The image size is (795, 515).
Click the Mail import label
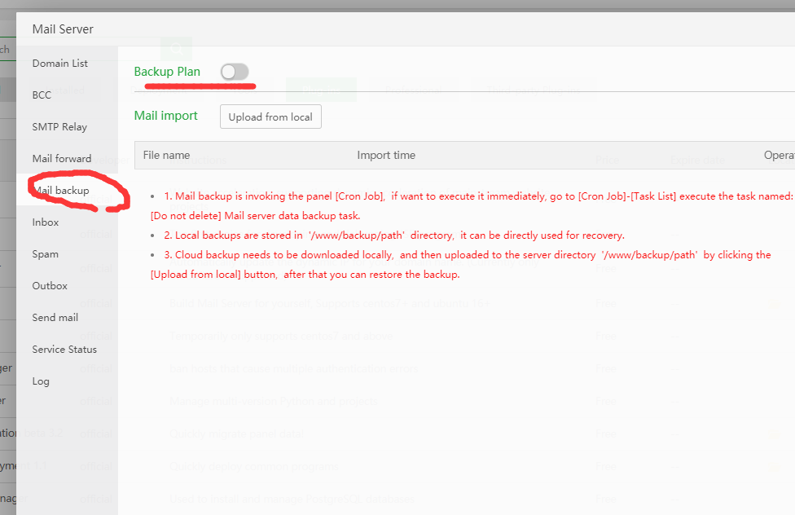[x=166, y=116]
